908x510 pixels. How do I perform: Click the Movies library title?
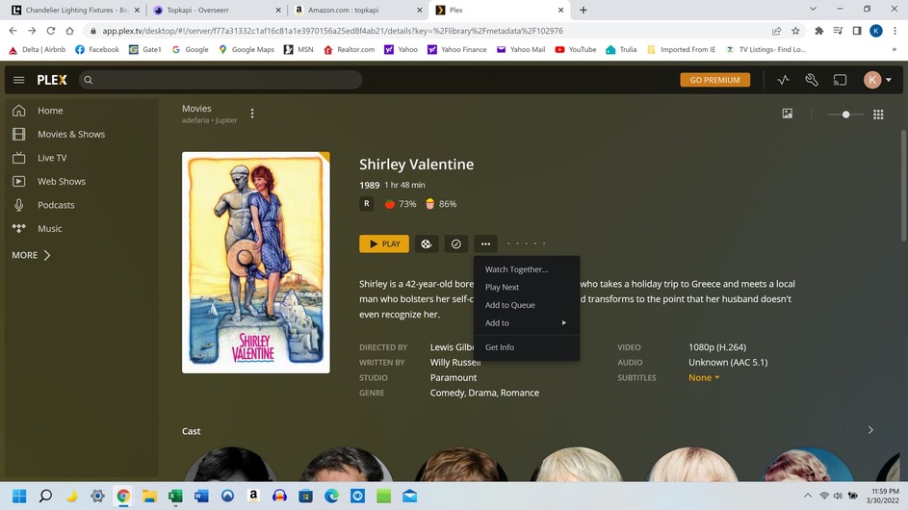tap(196, 108)
